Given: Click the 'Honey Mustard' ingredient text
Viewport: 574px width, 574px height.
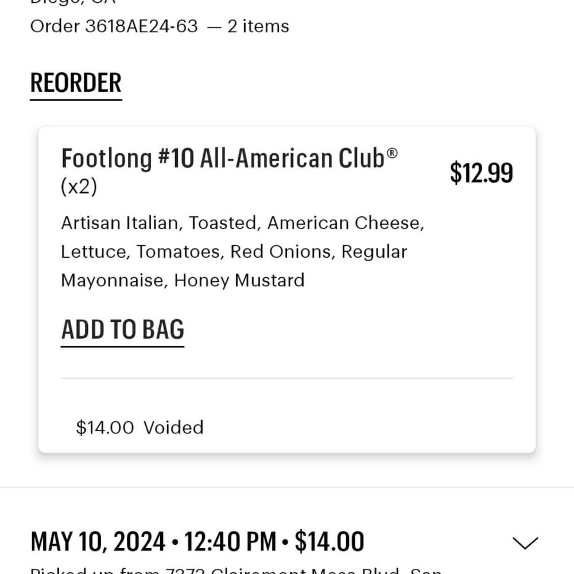Looking at the screenshot, I should (239, 281).
